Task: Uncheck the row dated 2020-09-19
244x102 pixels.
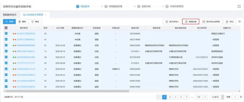Action: click(6, 51)
